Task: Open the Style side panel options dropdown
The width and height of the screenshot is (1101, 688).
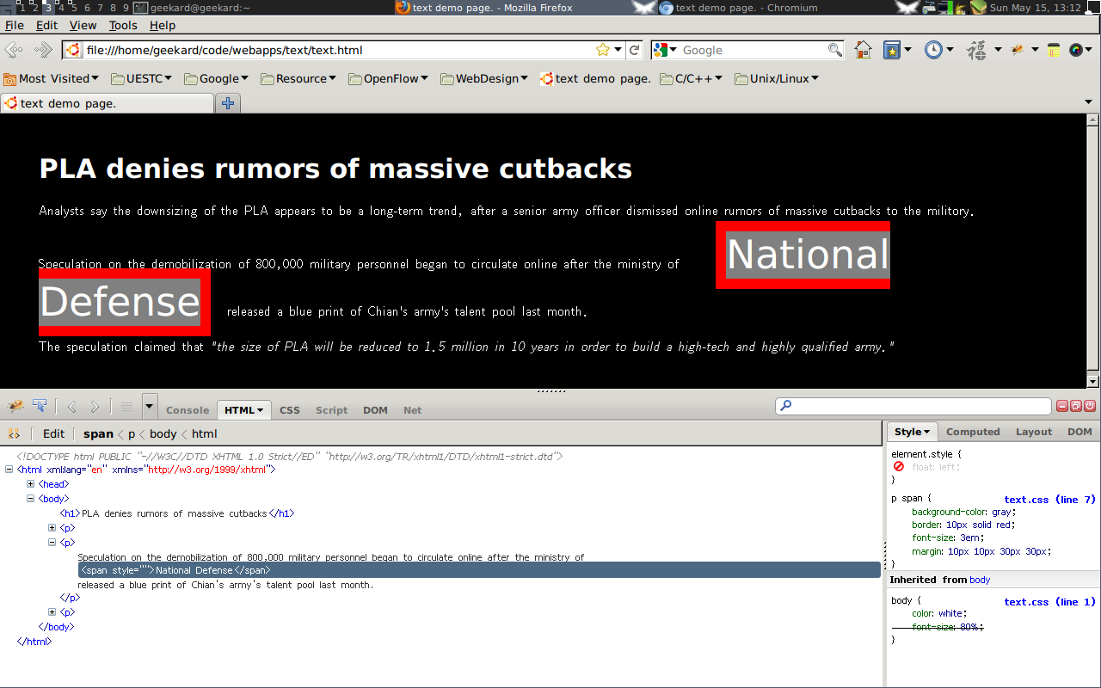Action: click(913, 432)
